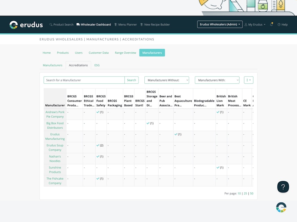Click the Erudus Wholesalers breadcrumb heading

(x=61, y=39)
